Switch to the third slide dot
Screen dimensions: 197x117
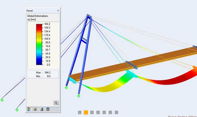pyautogui.click(x=92, y=113)
